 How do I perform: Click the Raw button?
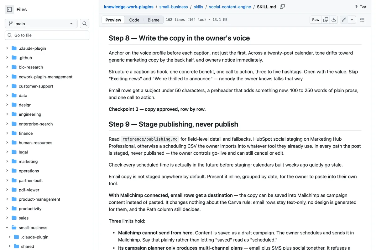(316, 20)
